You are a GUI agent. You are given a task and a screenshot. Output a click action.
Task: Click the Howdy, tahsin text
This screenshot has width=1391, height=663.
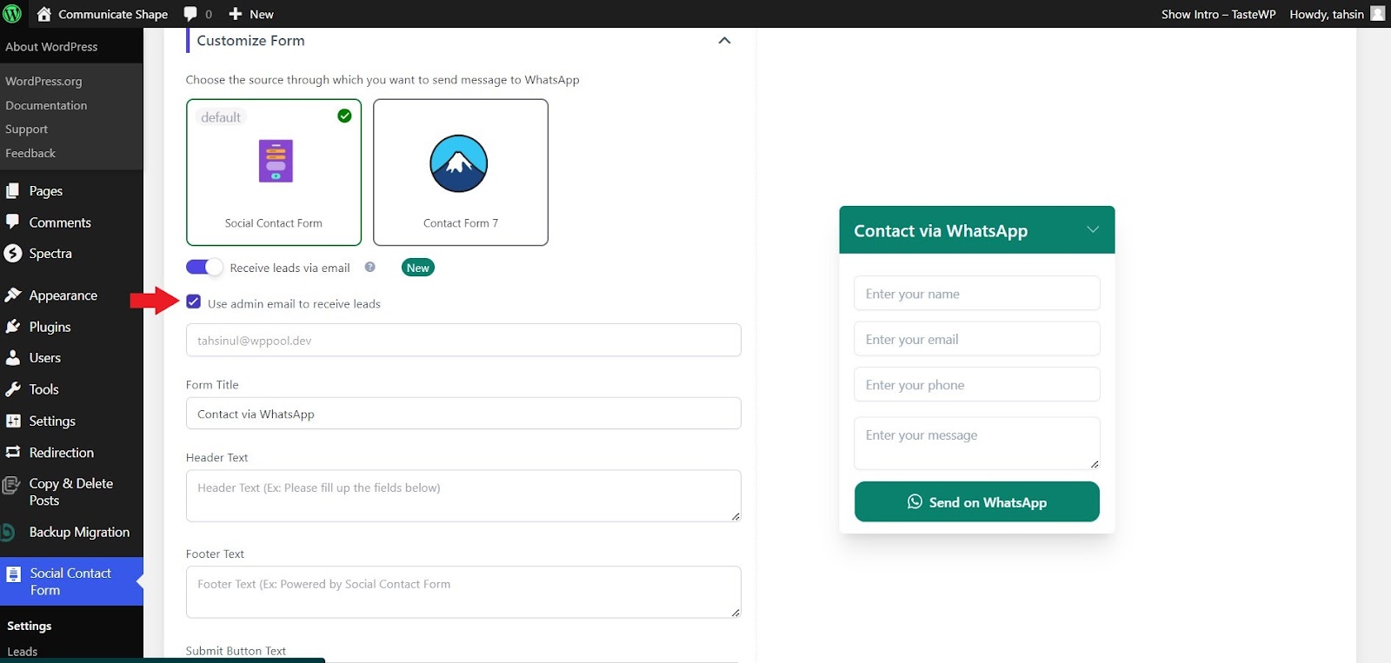[x=1327, y=14]
